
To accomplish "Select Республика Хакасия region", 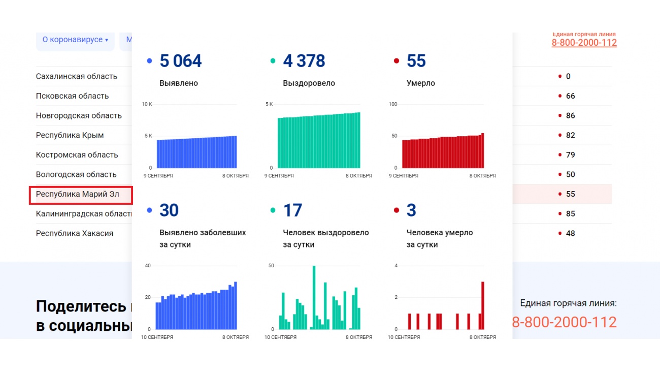I will click(75, 233).
